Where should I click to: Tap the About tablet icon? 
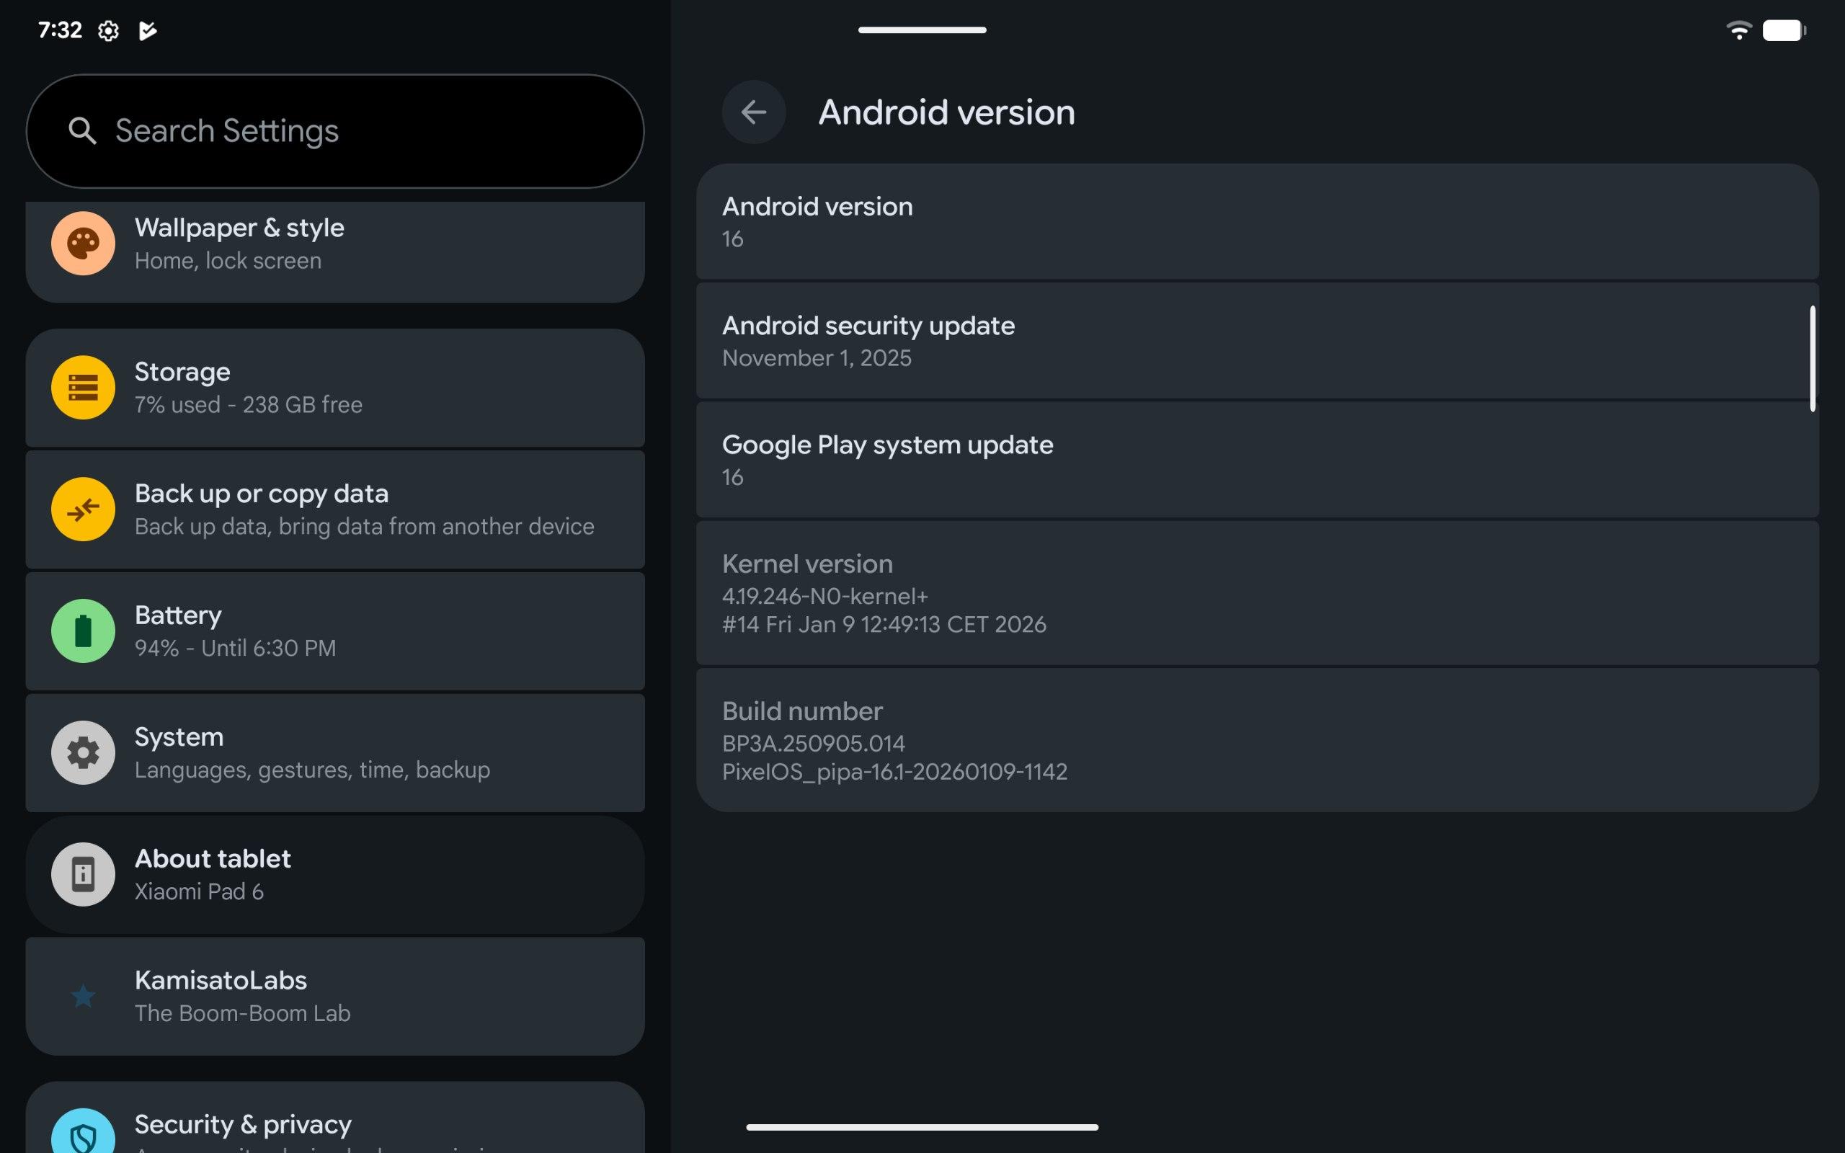(x=83, y=874)
